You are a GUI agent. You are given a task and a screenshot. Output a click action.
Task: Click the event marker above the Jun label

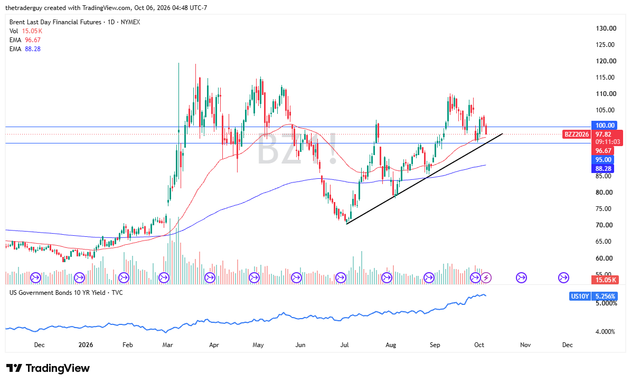pos(297,277)
